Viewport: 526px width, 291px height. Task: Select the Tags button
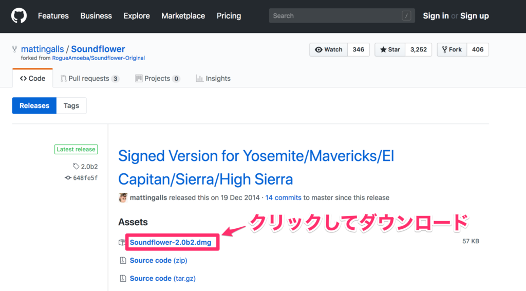71,106
